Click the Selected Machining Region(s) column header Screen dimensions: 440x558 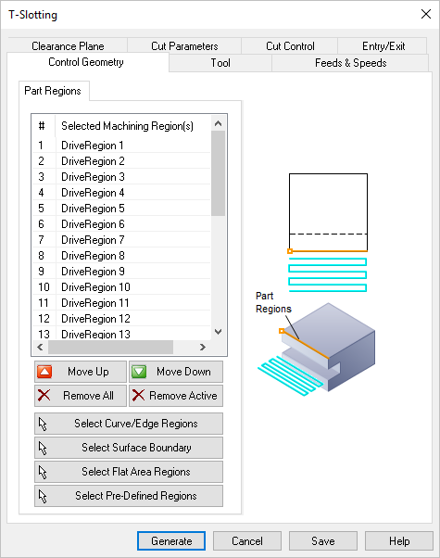133,126
